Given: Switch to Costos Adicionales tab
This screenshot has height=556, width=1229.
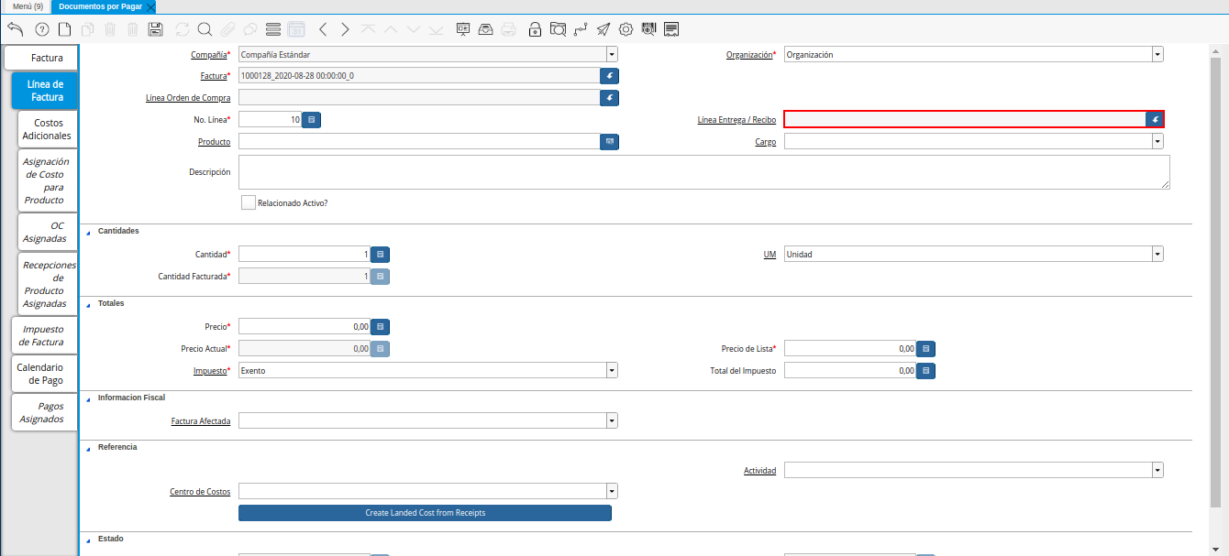Looking at the screenshot, I should 47,129.
